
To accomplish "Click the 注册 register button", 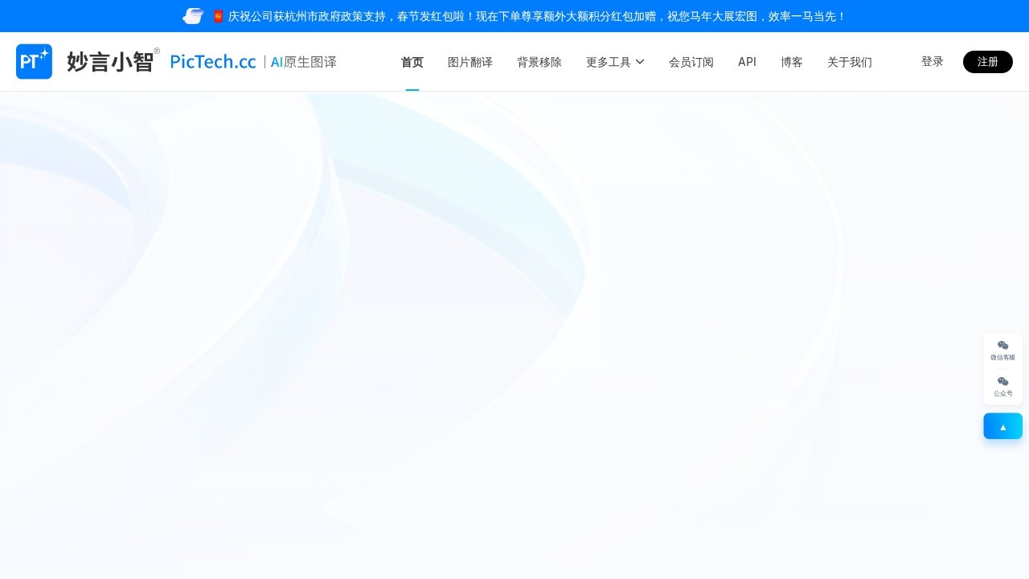I will [x=987, y=61].
